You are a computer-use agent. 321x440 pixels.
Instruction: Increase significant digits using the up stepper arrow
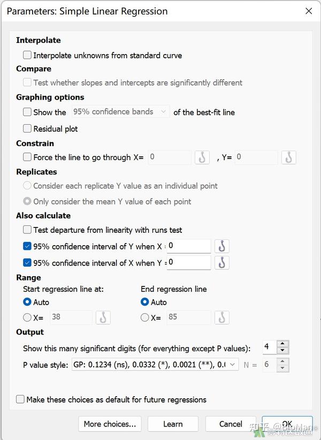tap(282, 344)
